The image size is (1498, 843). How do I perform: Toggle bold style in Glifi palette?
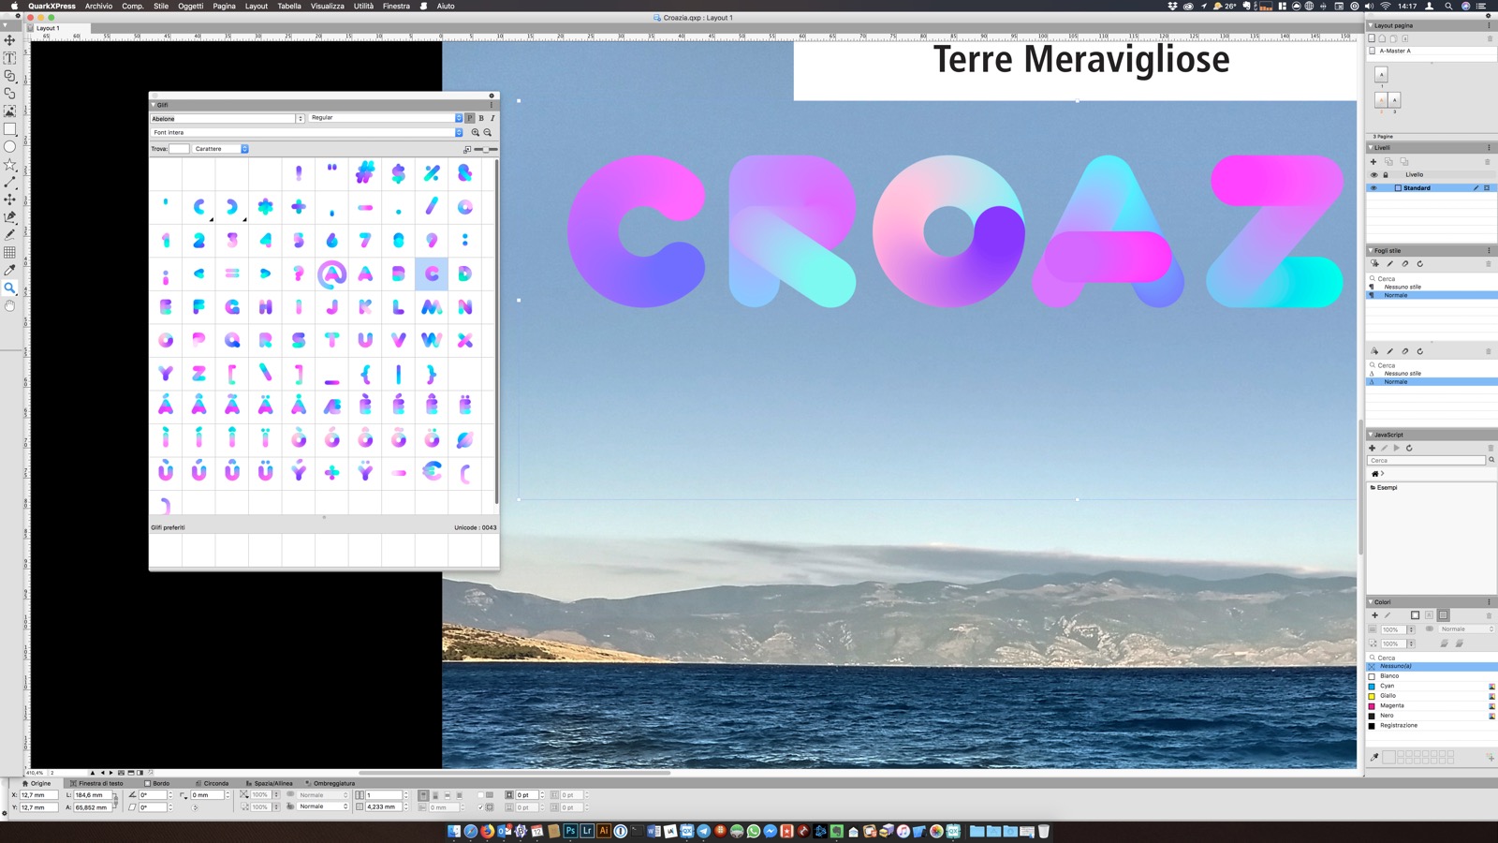[x=481, y=118]
